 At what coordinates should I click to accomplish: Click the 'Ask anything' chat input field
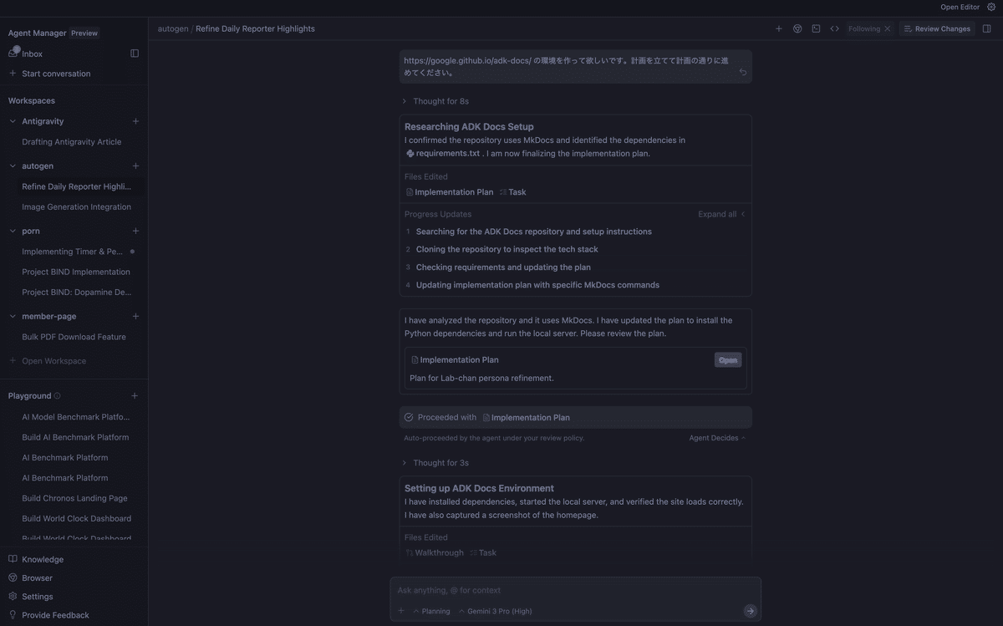click(x=568, y=590)
